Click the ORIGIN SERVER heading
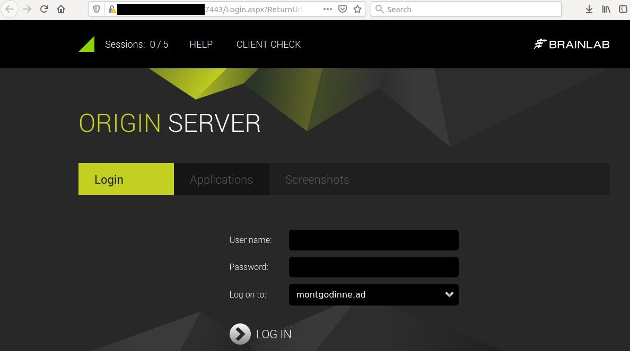 click(170, 123)
